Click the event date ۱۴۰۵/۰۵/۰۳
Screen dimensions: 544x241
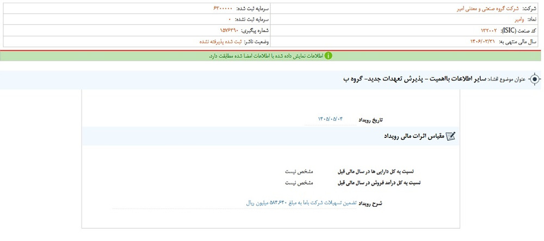[330, 119]
